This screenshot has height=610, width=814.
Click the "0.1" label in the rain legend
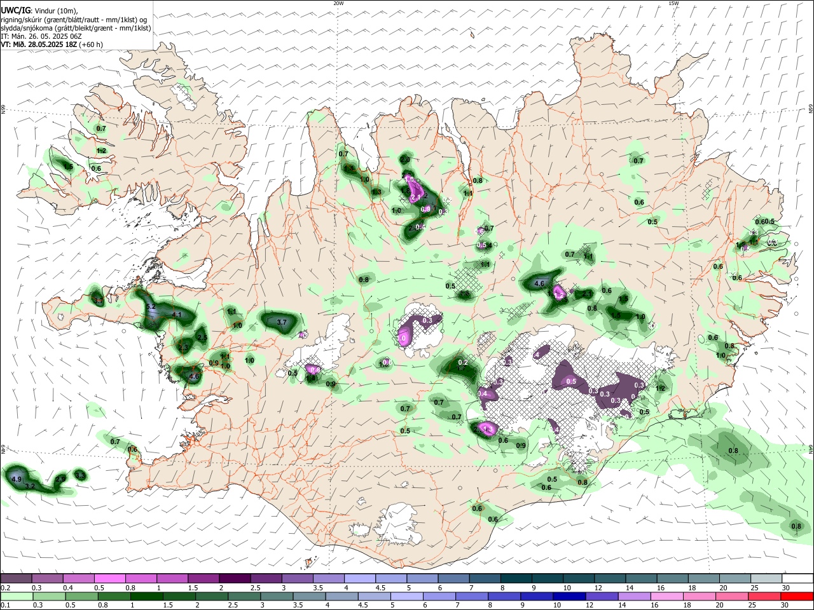coord(5,606)
